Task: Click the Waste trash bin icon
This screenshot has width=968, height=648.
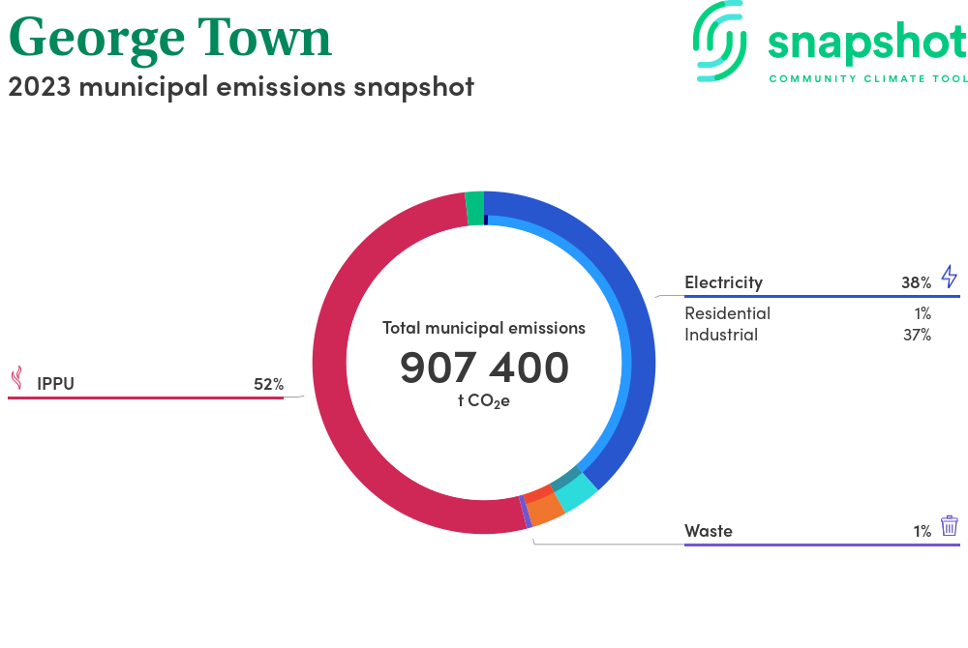Action: pyautogui.click(x=950, y=525)
